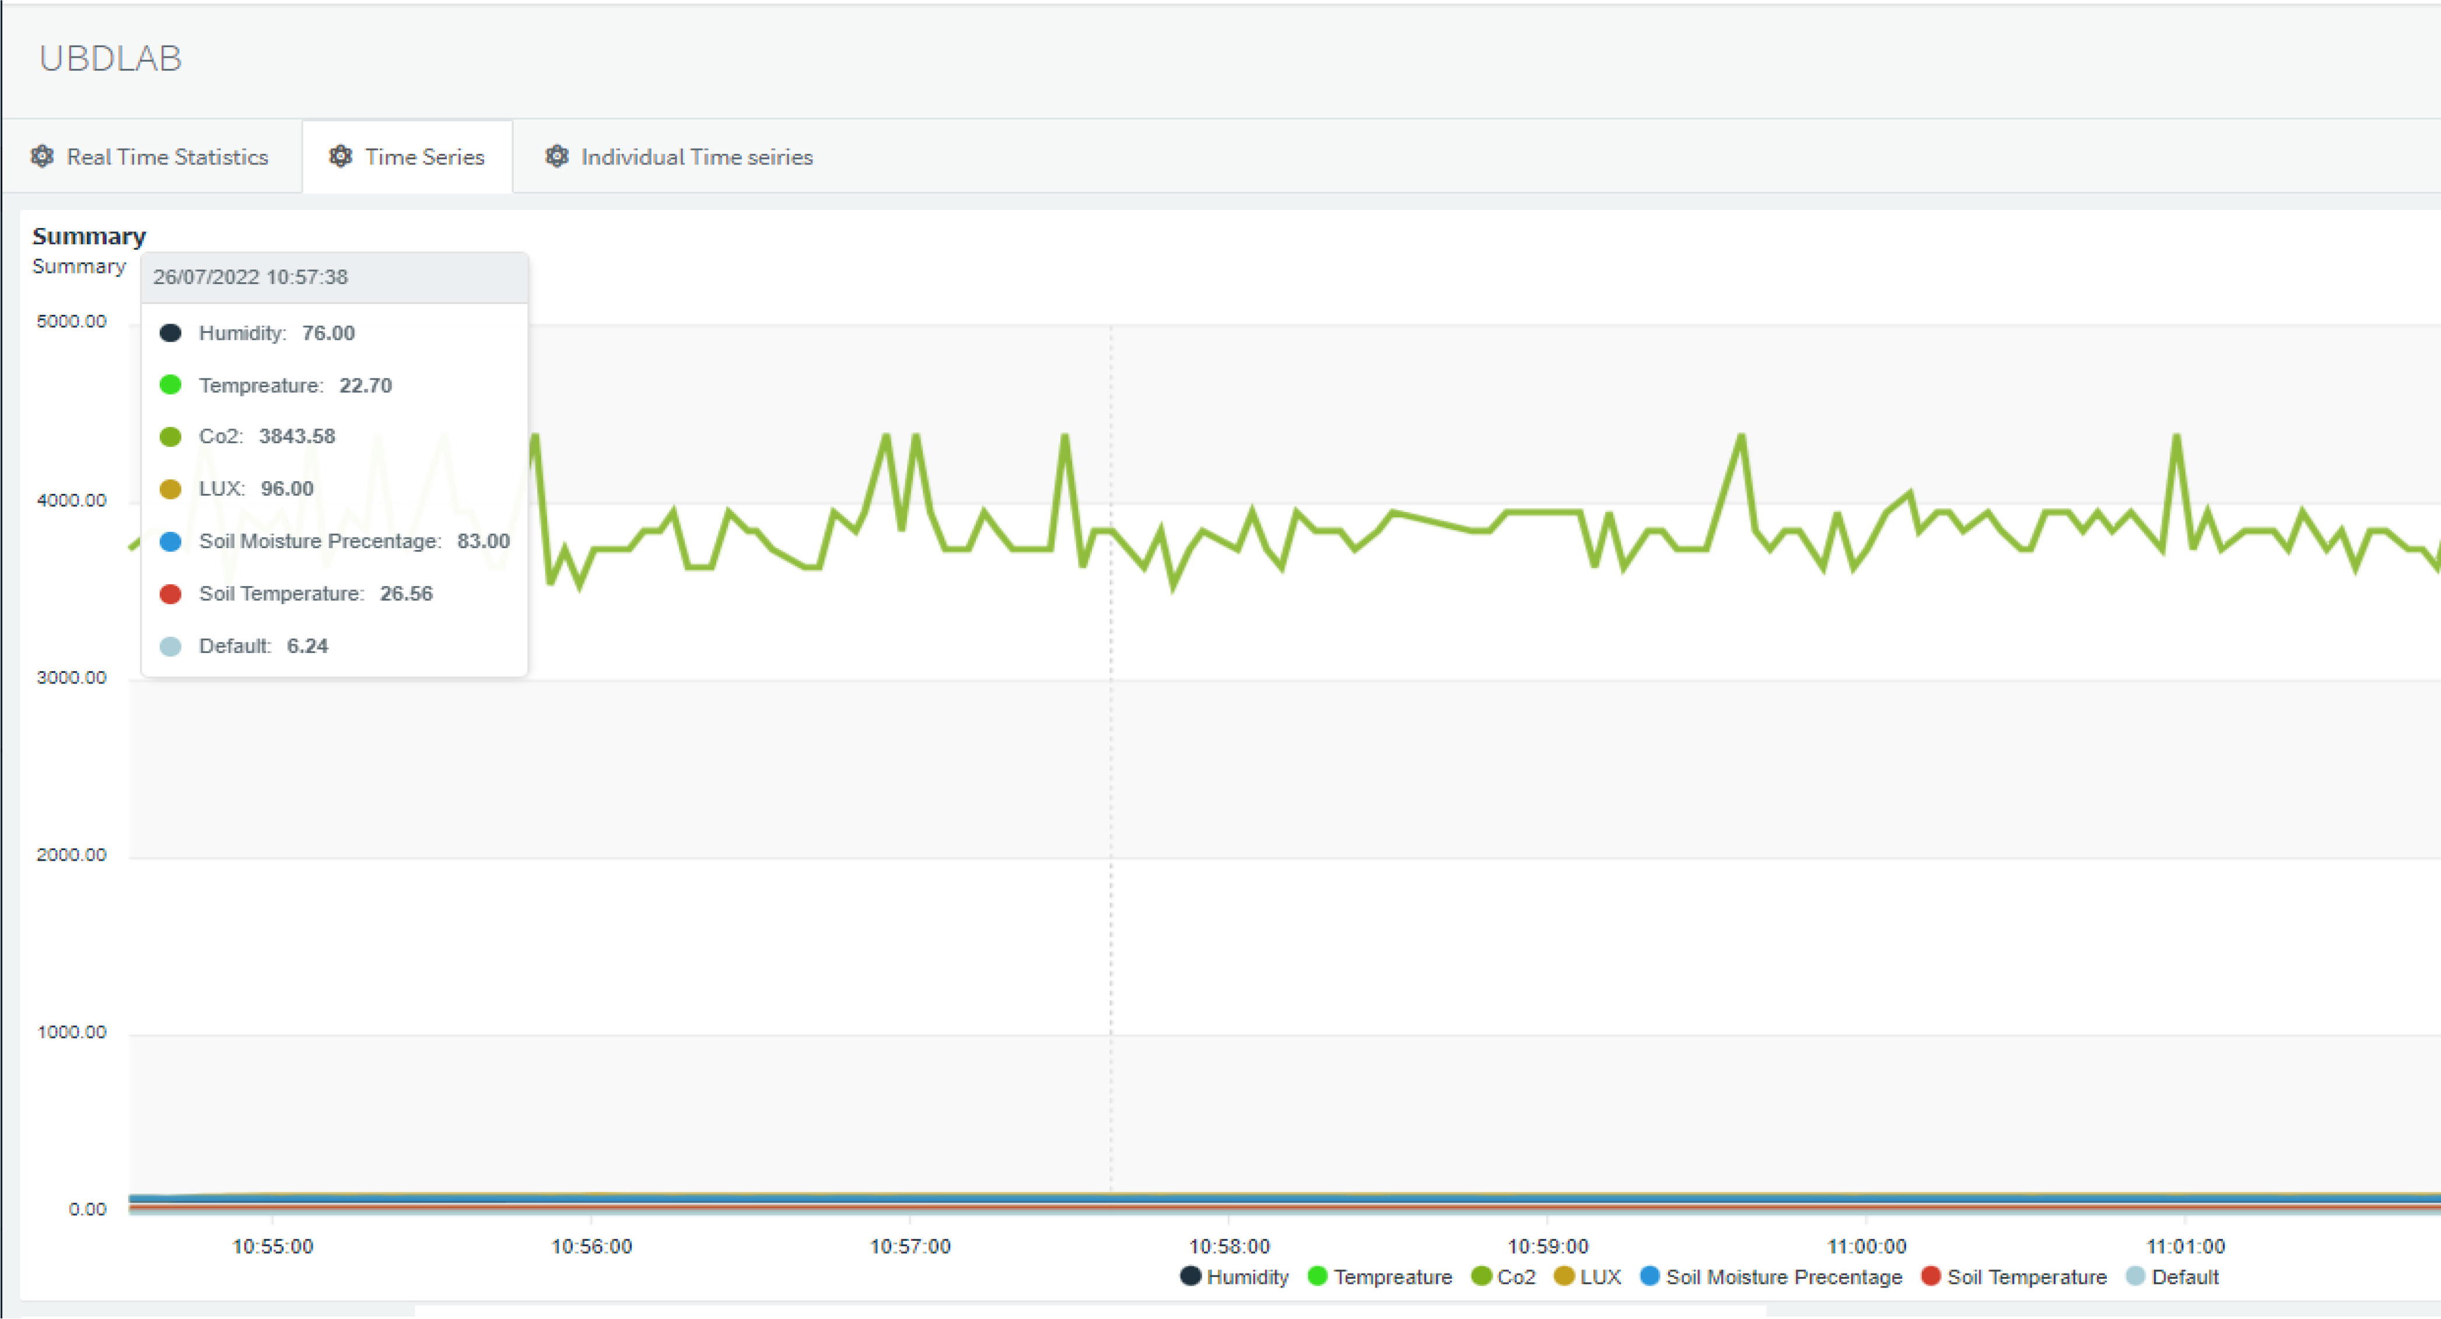This screenshot has width=2441, height=1319.
Task: Click the 10:58:00 time axis label
Action: click(x=1229, y=1246)
